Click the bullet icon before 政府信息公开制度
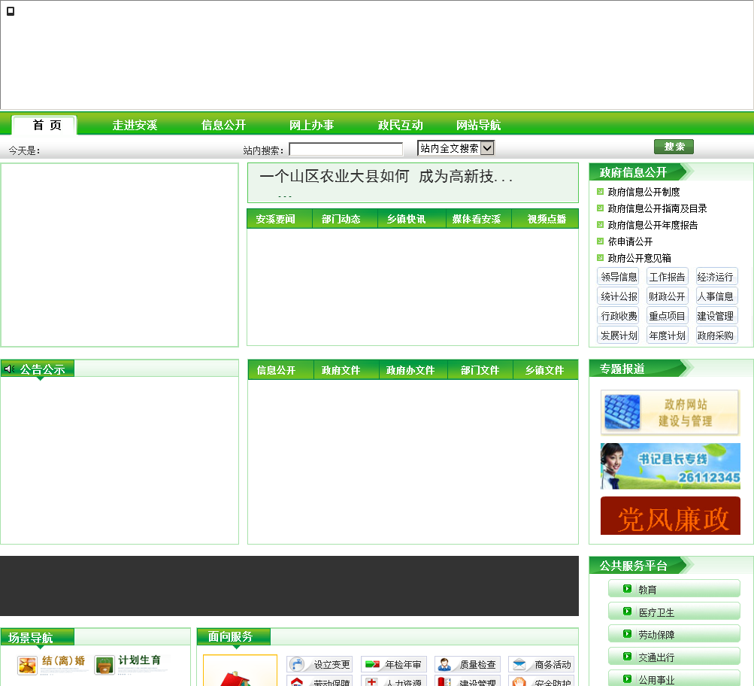 [x=600, y=192]
